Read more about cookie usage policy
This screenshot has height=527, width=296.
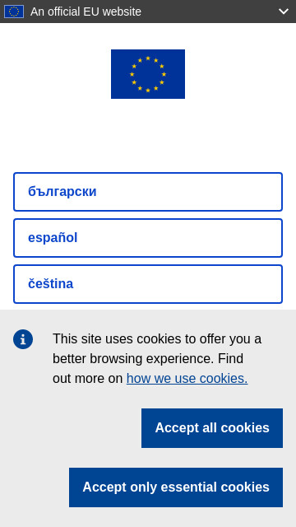click(x=187, y=379)
